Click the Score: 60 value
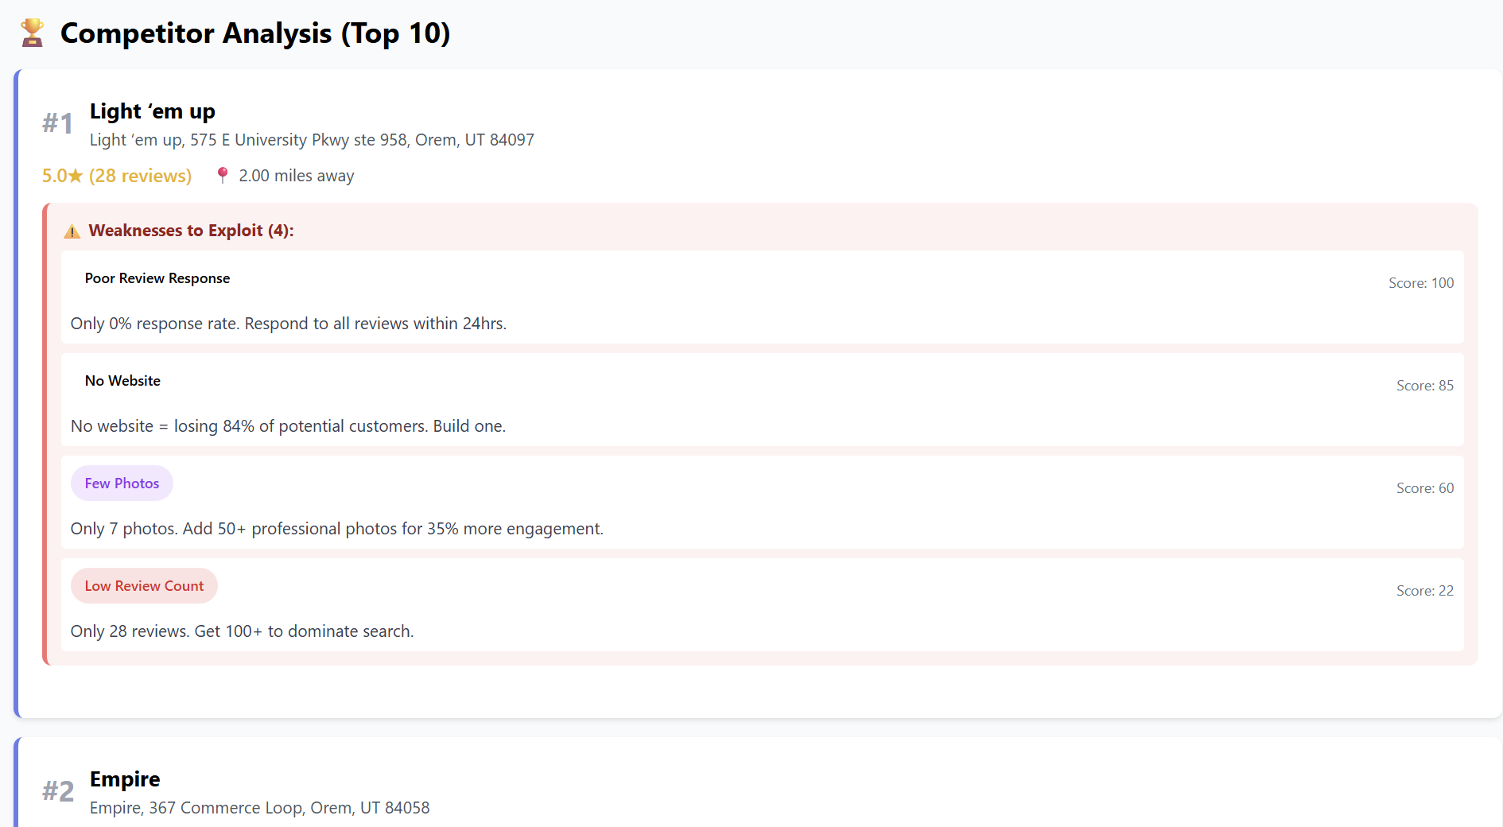 [x=1424, y=488]
